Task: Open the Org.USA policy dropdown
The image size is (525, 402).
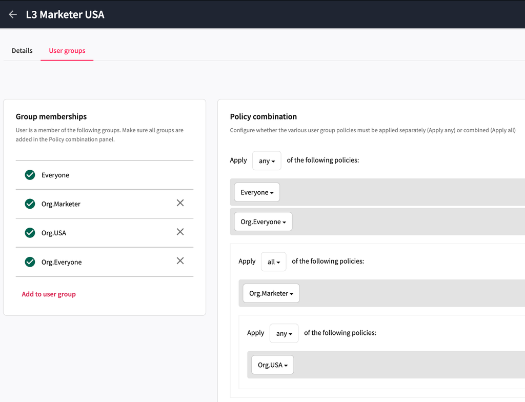Action: 272,365
